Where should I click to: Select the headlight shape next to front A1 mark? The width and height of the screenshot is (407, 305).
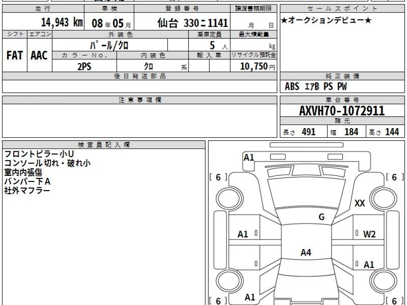(277, 156)
